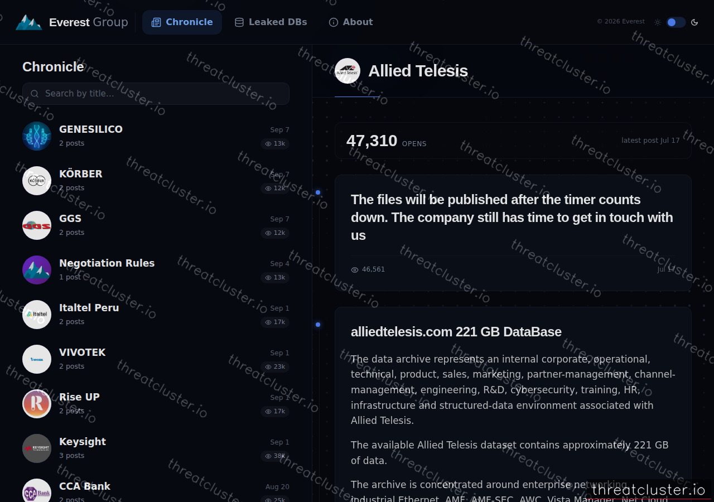Open the About tab
Screen dimensions: 714x502
[x=351, y=22]
